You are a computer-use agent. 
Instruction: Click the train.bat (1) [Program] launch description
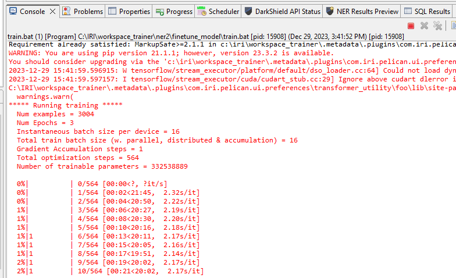pos(206,37)
